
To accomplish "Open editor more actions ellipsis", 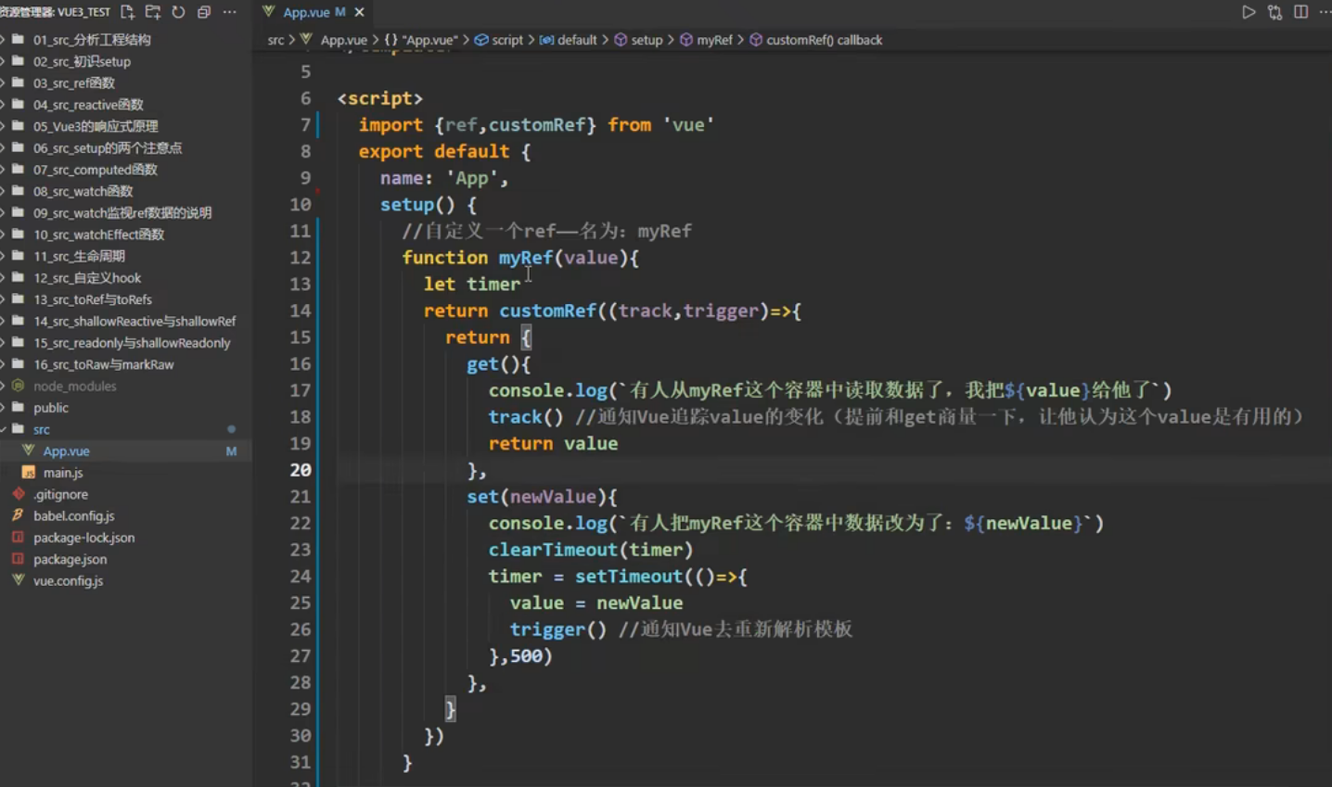I will pos(1325,12).
